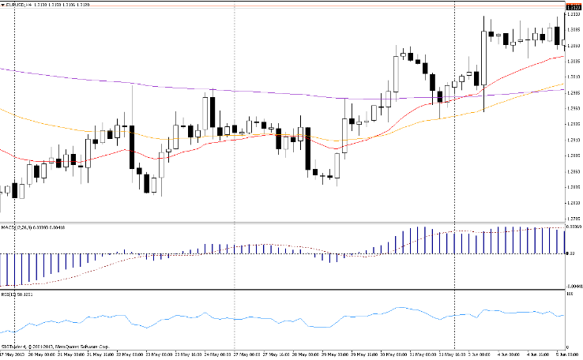Click the middle dotted vertical period separator
The height and width of the screenshot is (360, 583).
234,158
